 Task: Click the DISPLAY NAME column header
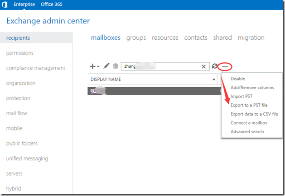pyautogui.click(x=106, y=79)
